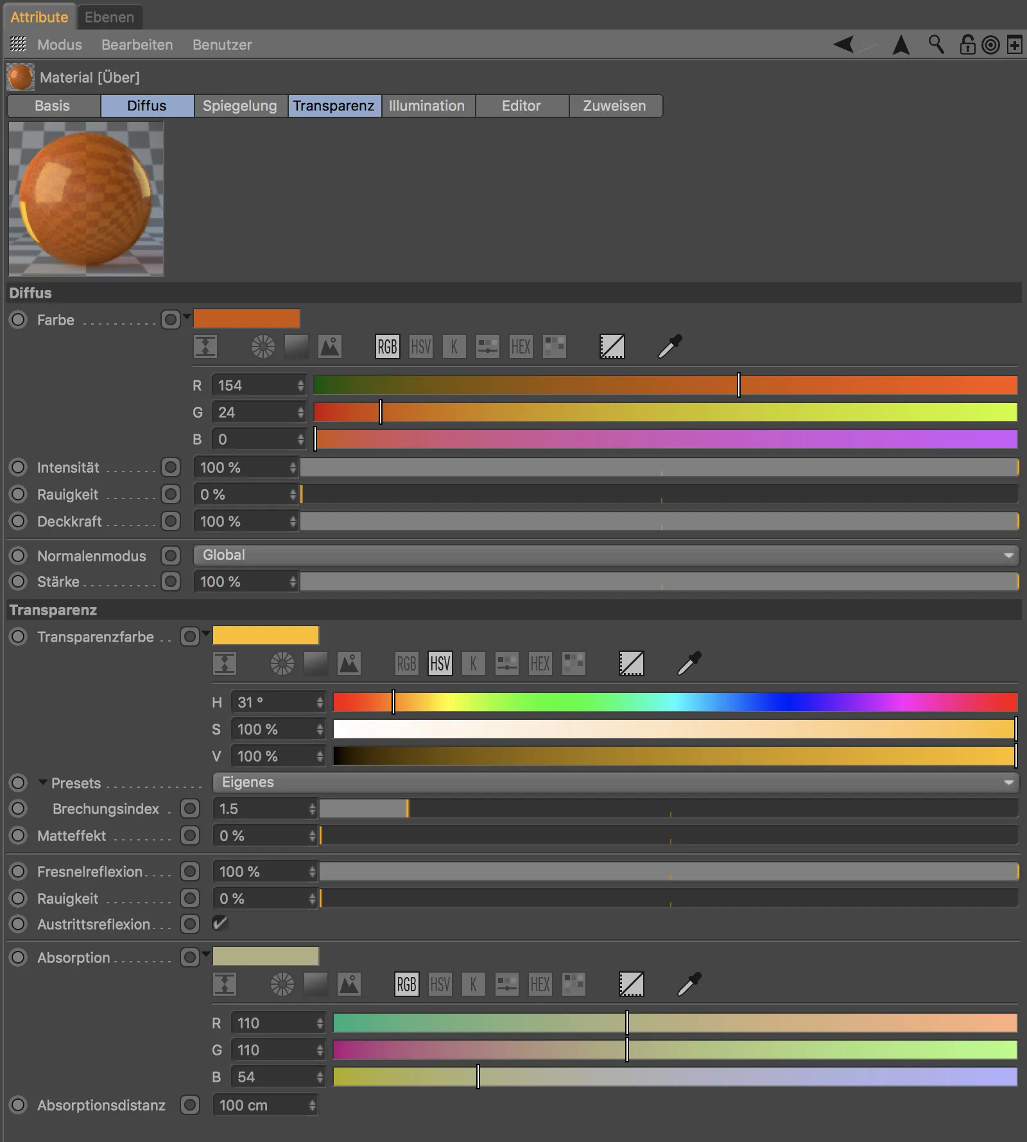1027x1142 pixels.
Task: Toggle animation dot for Fresnelreflexion
Action: 18,871
